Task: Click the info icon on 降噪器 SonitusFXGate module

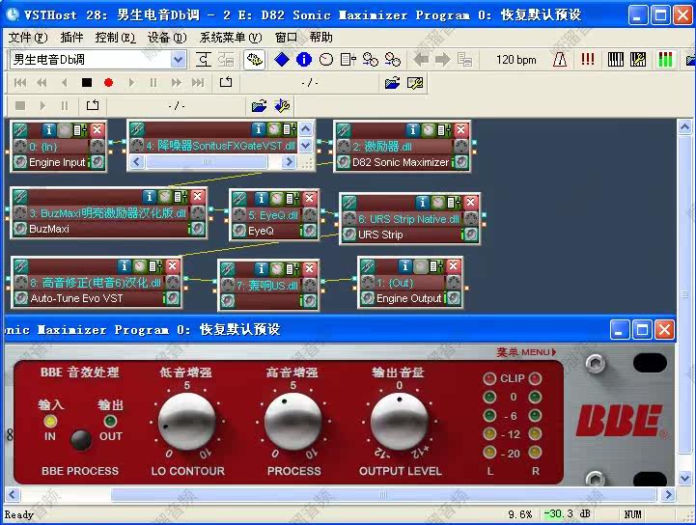Action: pyautogui.click(x=258, y=129)
